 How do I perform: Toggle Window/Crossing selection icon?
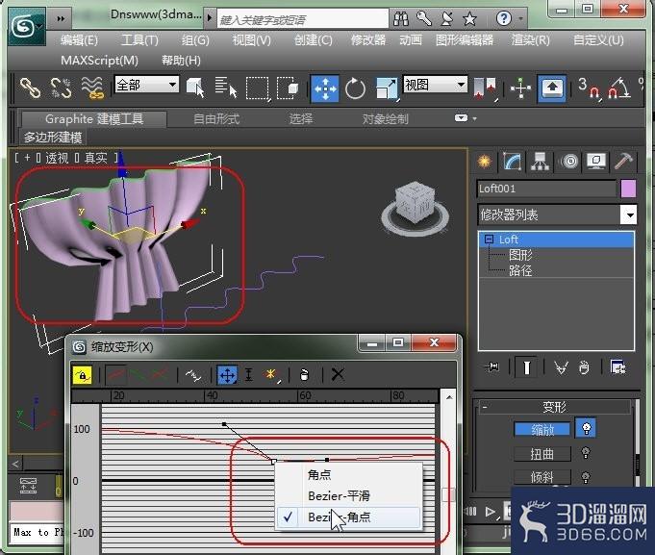pos(289,88)
